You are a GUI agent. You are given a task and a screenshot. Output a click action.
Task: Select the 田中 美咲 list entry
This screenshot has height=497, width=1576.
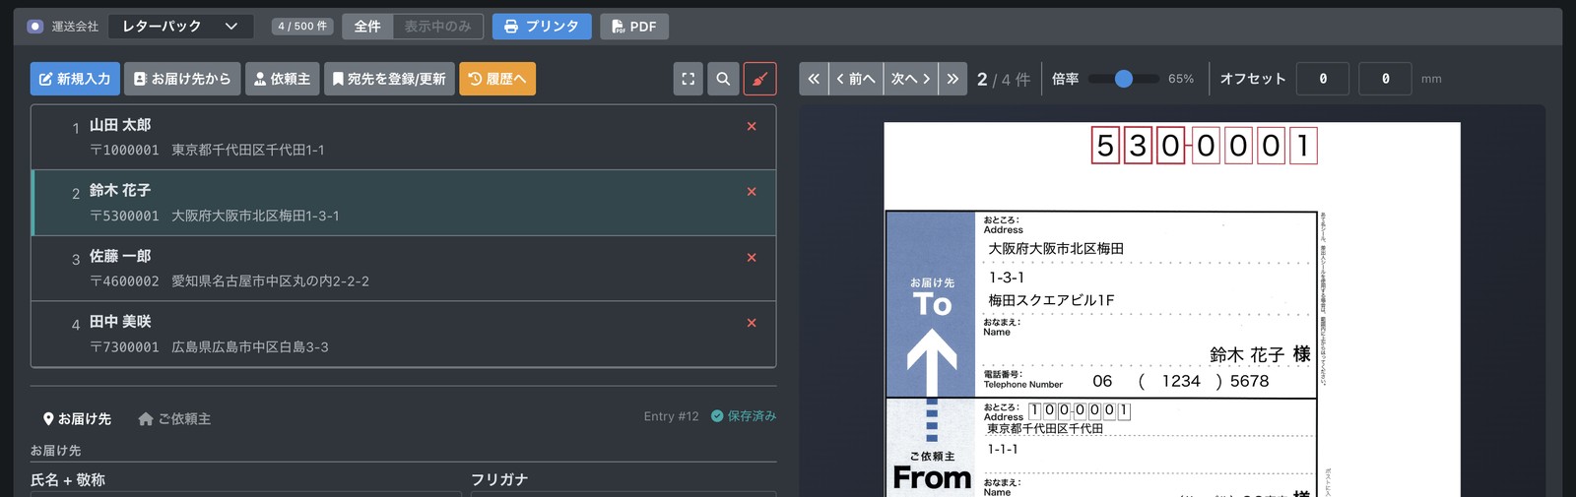click(404, 335)
